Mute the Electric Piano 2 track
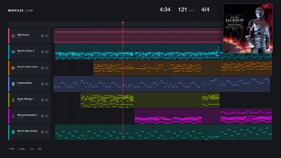 (42, 52)
